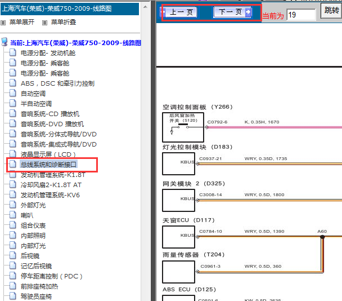Click 雨量传感器 (T204) label in diagram

[193, 255]
